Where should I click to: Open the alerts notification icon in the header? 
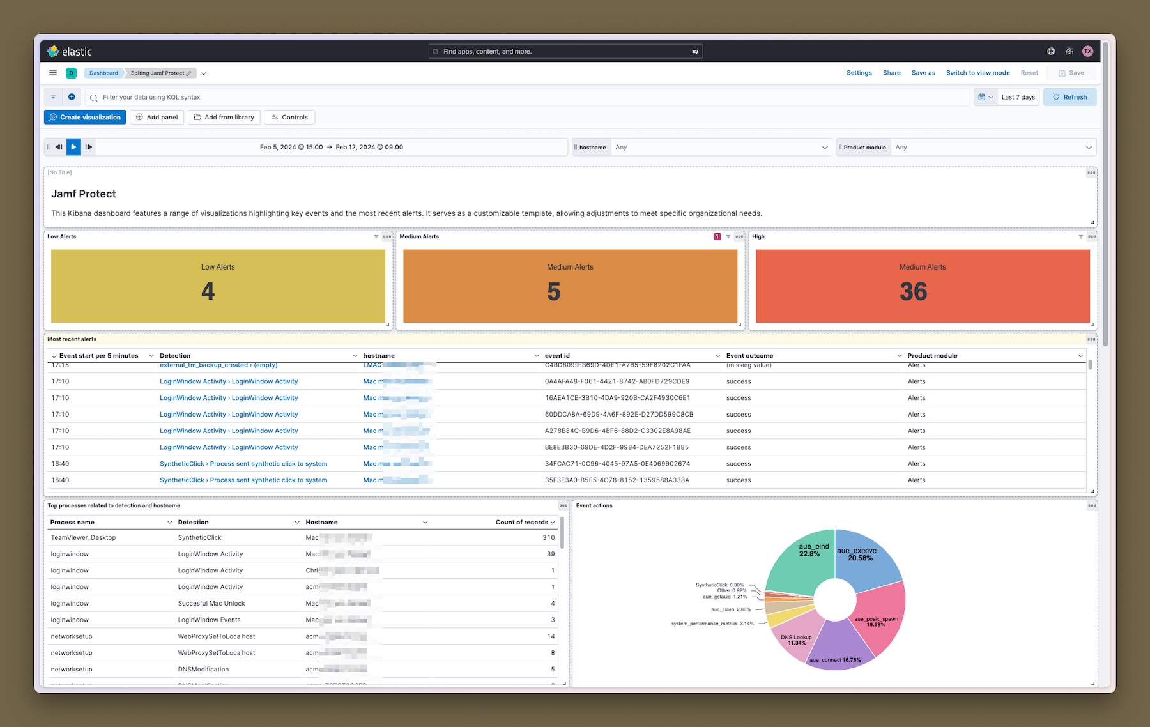click(x=1069, y=51)
